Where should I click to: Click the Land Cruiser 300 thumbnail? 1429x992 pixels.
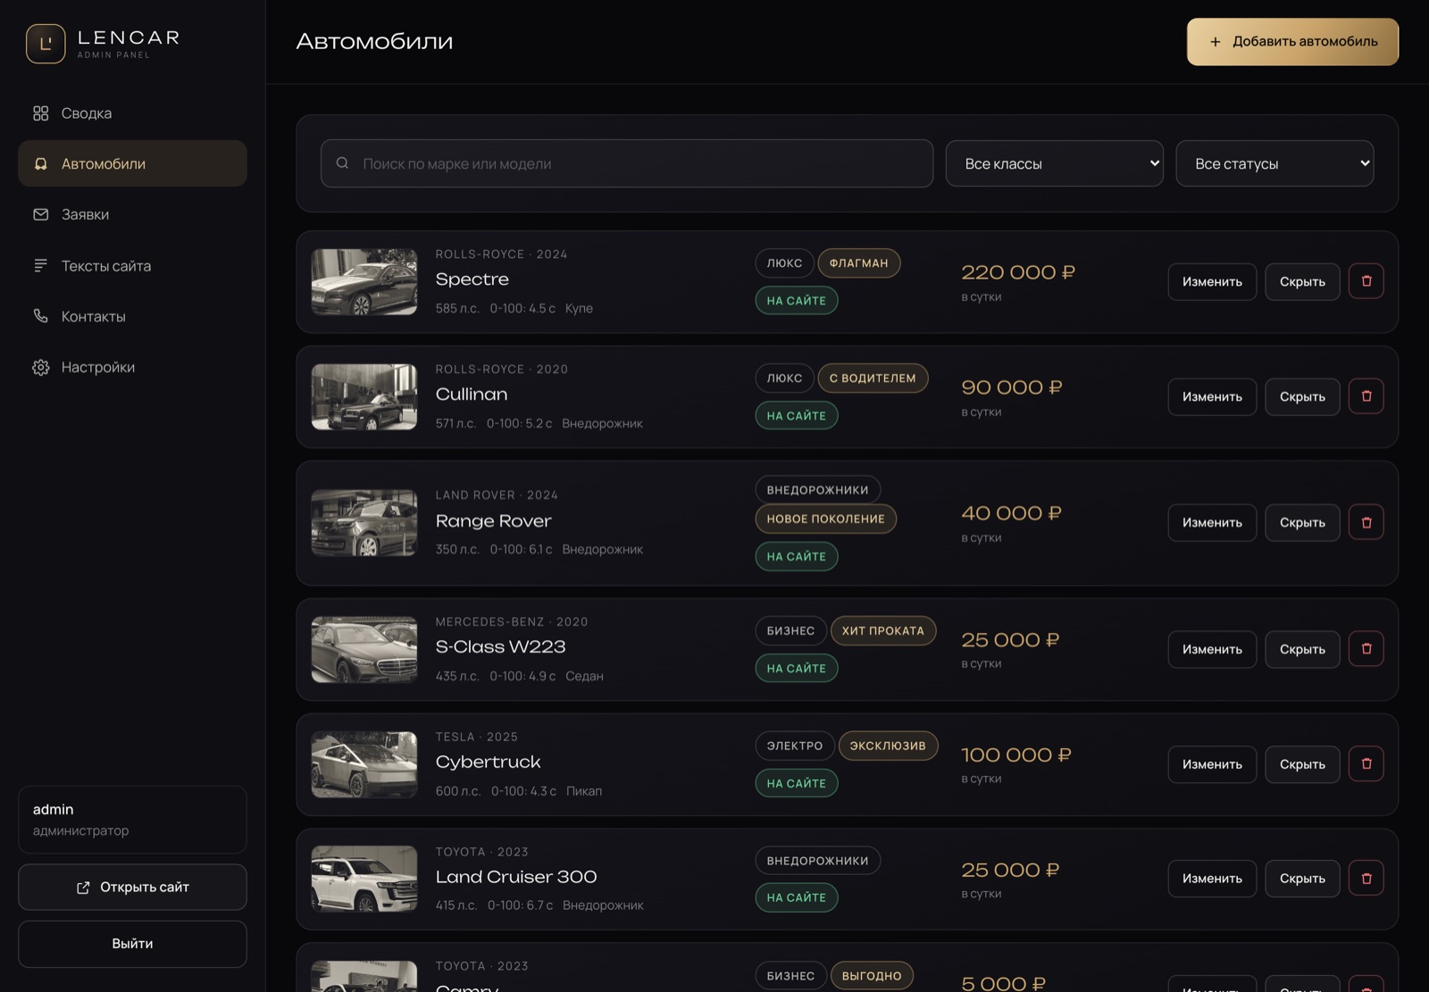364,879
